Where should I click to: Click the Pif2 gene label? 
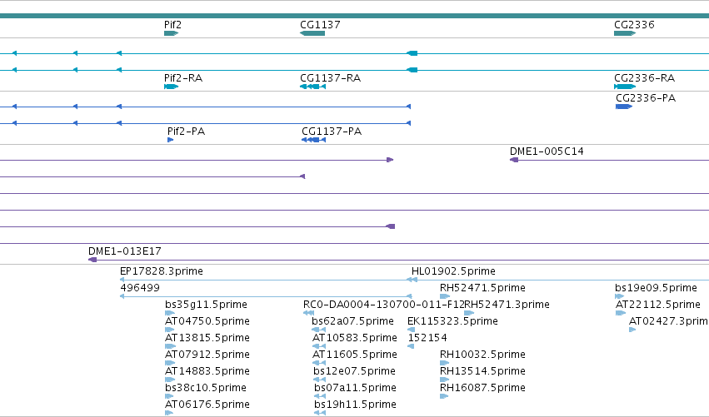tap(172, 25)
